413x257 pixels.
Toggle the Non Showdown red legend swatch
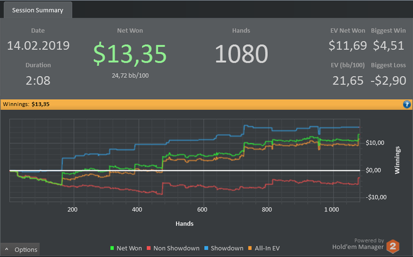[x=149, y=248]
